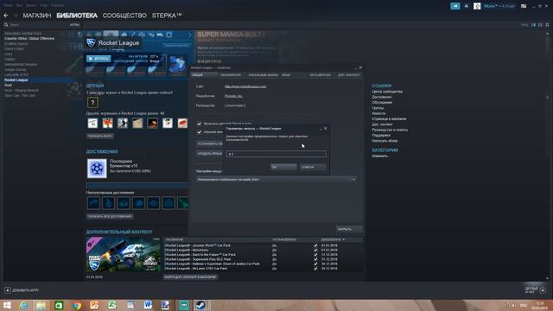The width and height of the screenshot is (553, 311).
Task: Toggle checkbox for Supersonic Fury DLC Pack
Action: [x=315, y=259]
